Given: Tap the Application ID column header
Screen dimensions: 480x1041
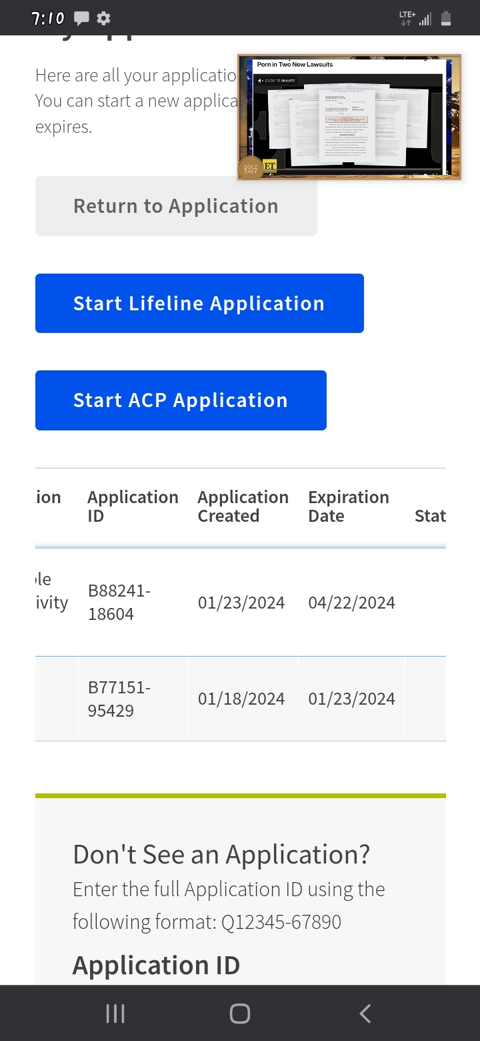Looking at the screenshot, I should tap(133, 506).
